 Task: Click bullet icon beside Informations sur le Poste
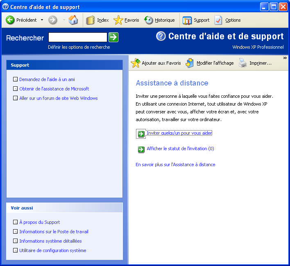click(x=15, y=231)
